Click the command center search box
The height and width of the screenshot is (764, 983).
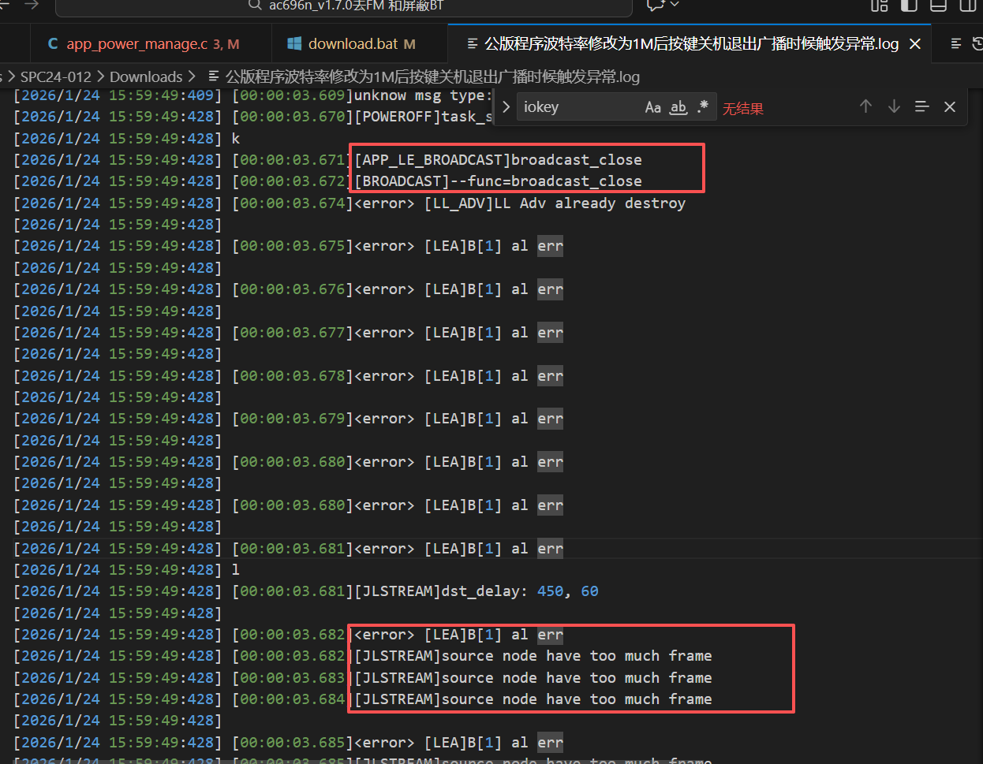344,6
